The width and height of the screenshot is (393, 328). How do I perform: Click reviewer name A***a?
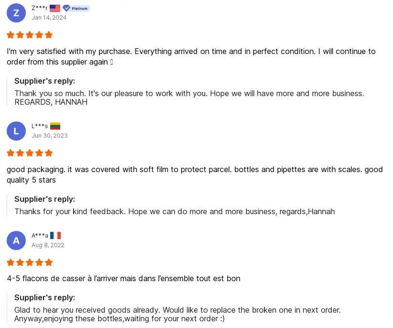[40, 235]
